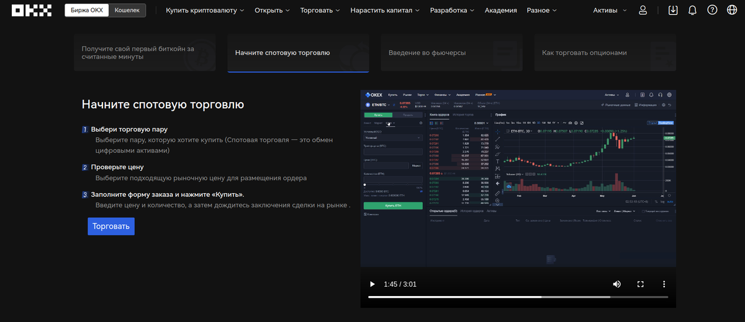Expand the Разработка menu
The image size is (745, 322).
pos(452,11)
